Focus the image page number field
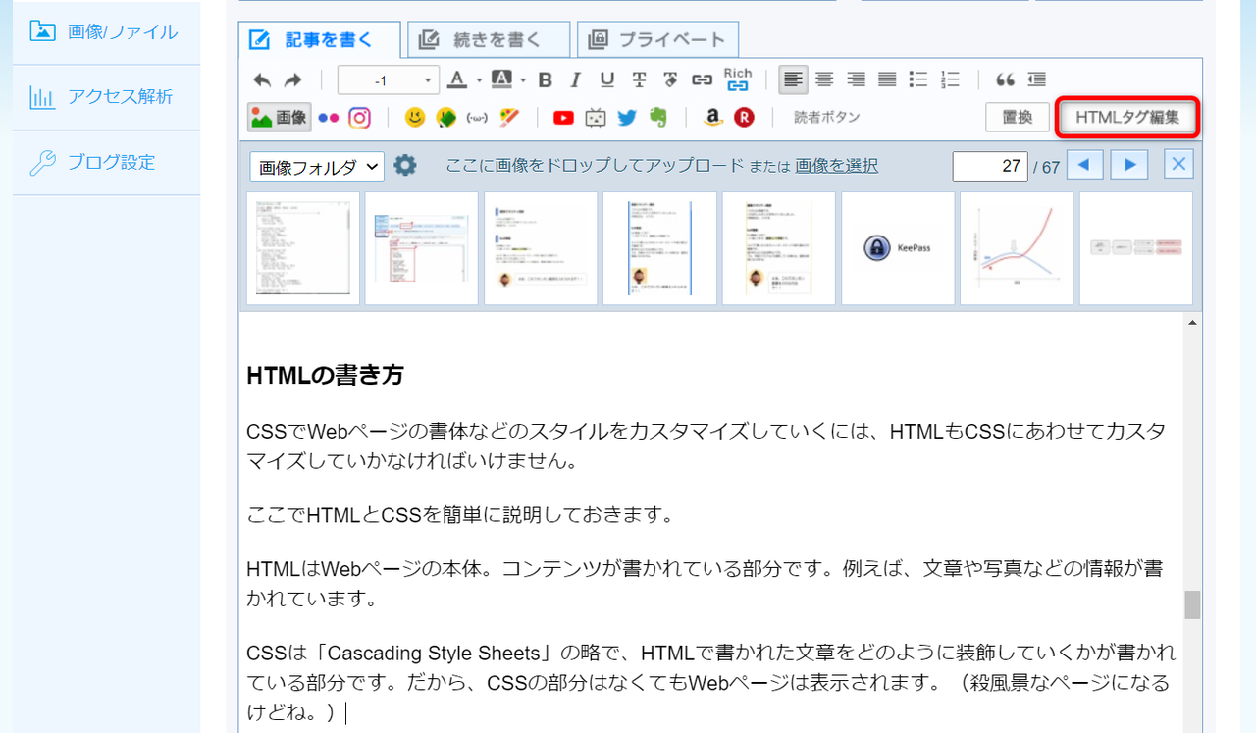1256x733 pixels. (x=990, y=166)
